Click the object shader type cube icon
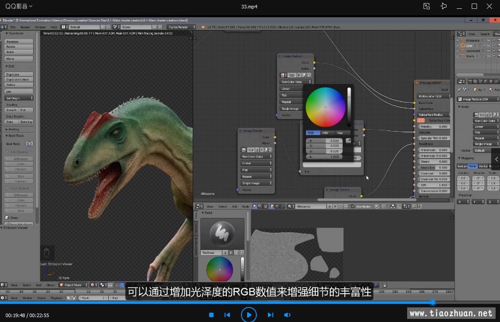This screenshot has width=500, height=322. (272, 207)
